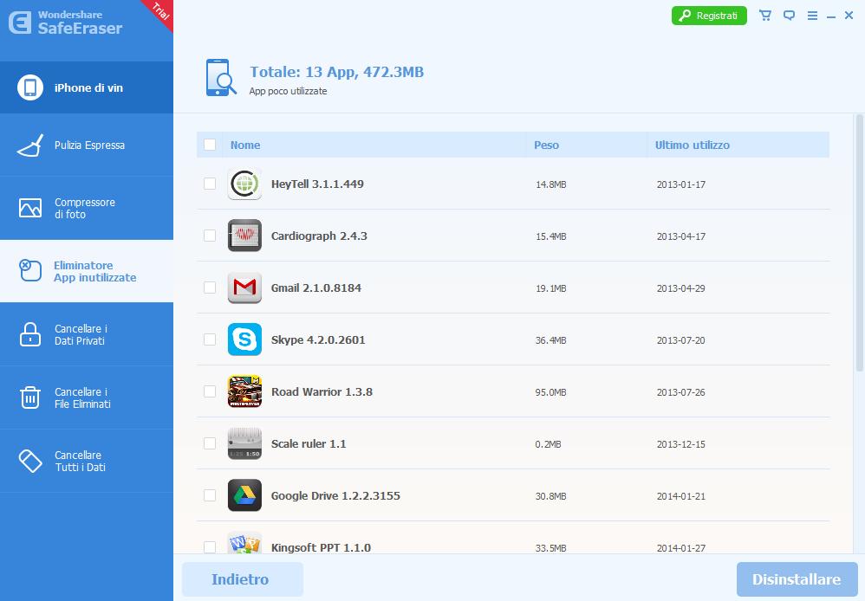This screenshot has height=601, width=865.
Task: Click the picture icon for Compressore di foto
Action: [30, 208]
